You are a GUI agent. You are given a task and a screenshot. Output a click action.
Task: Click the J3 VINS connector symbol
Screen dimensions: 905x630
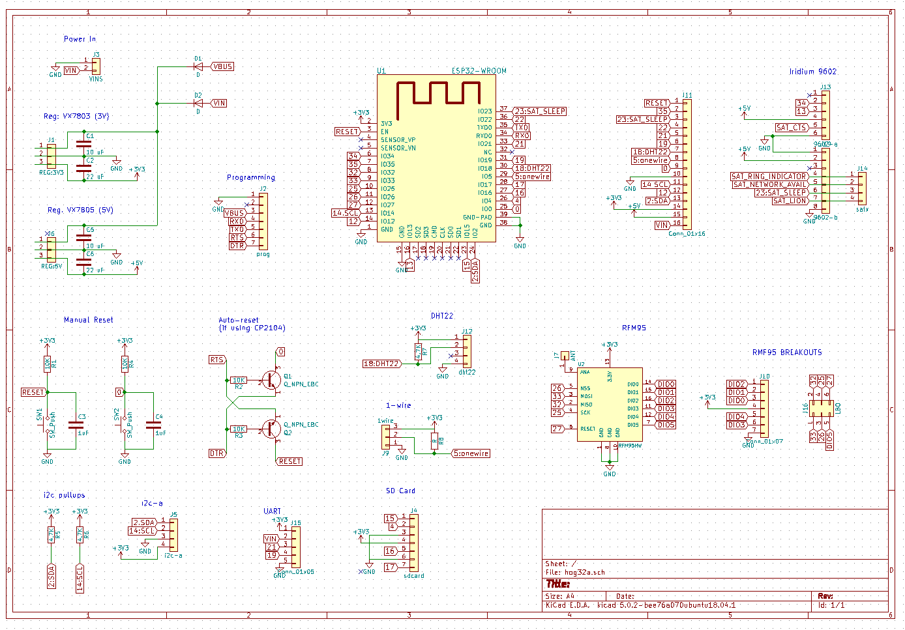click(x=96, y=66)
